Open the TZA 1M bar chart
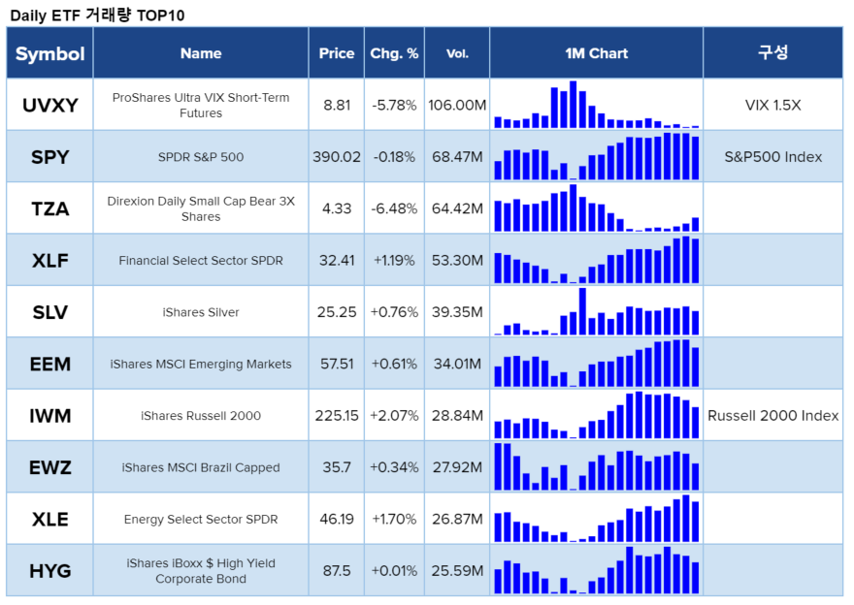Screen dimensions: 854x605 click(x=597, y=207)
